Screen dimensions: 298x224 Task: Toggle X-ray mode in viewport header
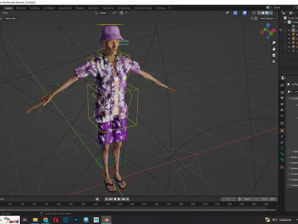pos(254,13)
